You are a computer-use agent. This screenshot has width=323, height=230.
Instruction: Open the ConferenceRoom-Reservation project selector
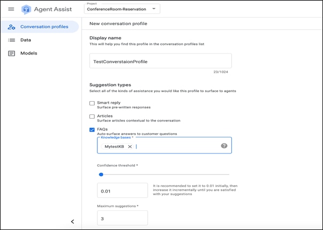(x=122, y=9)
